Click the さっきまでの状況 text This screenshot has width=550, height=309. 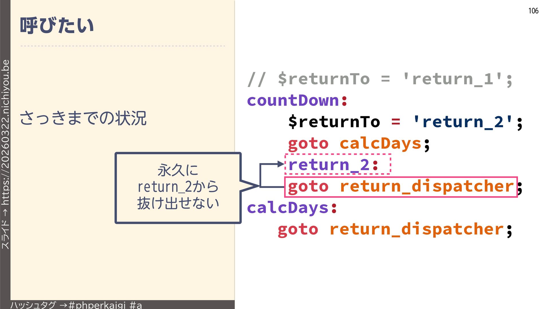click(83, 118)
